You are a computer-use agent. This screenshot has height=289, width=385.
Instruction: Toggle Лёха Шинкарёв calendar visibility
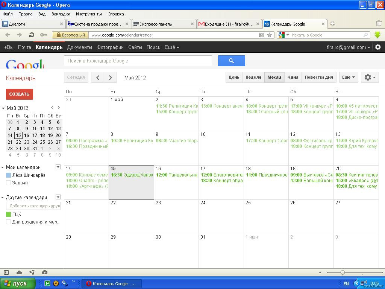click(x=8, y=175)
